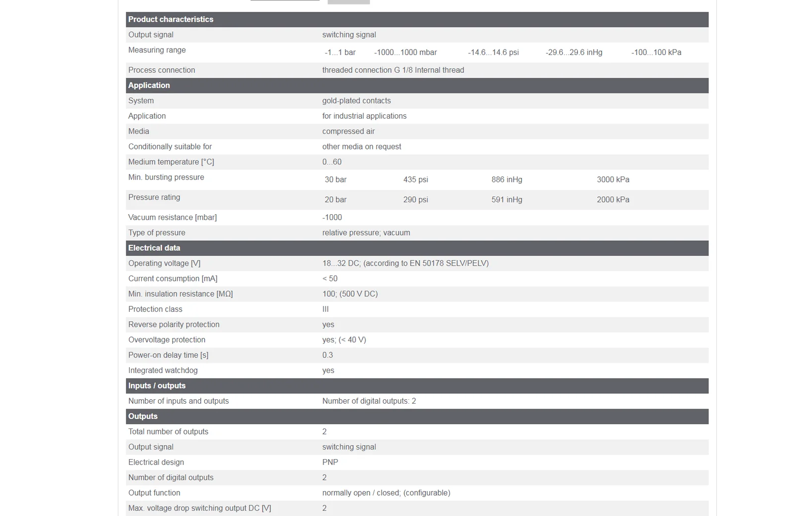Click the "PNP" electrical design value
793x516 pixels.
(x=330, y=463)
